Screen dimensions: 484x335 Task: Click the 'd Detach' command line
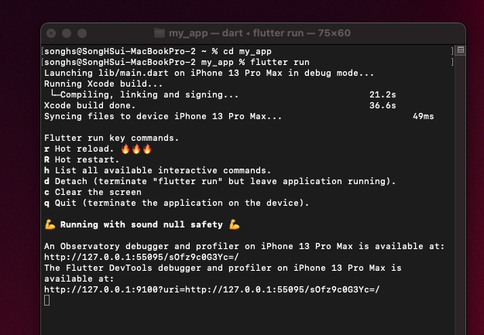pos(220,181)
